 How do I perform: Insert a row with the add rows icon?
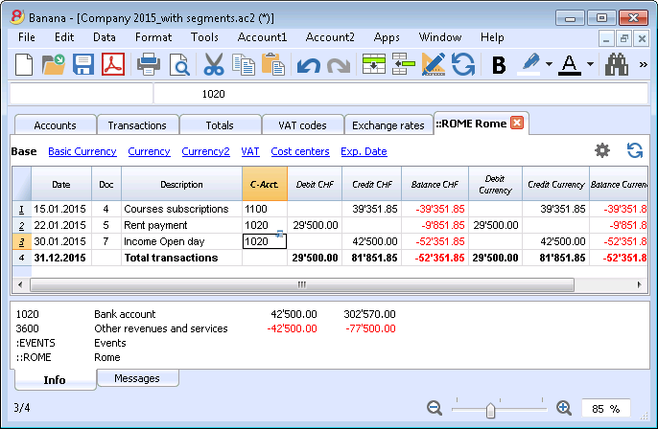[374, 64]
